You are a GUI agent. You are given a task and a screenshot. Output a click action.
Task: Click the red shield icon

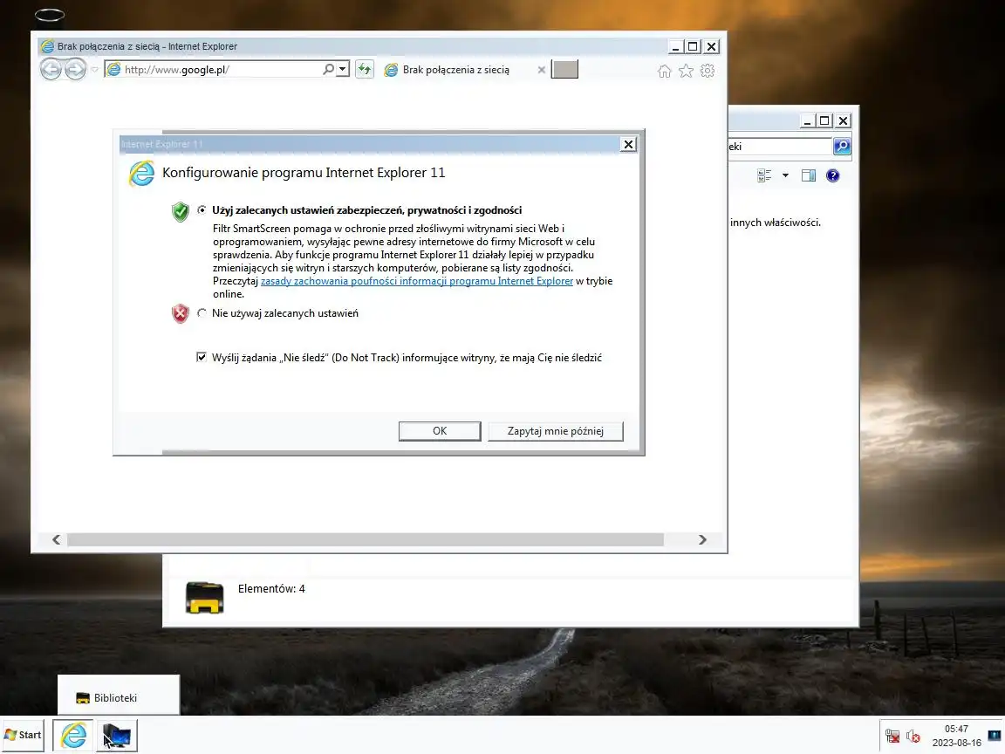(x=180, y=313)
